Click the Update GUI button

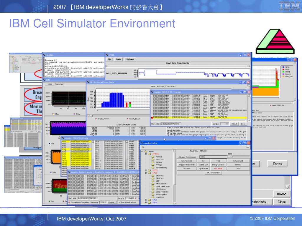[x=203, y=165]
